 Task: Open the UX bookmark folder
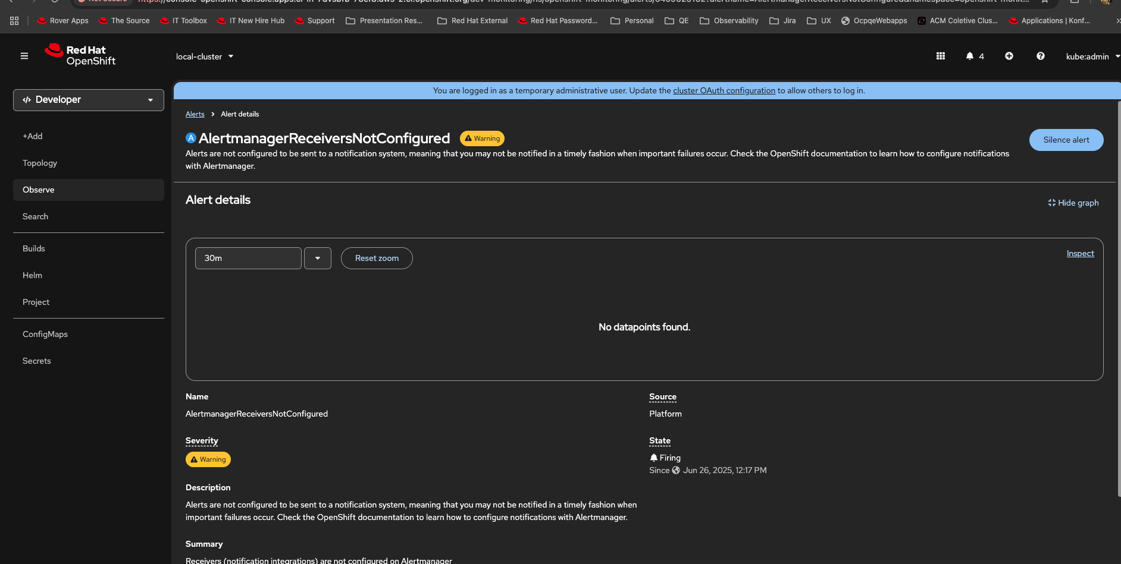819,21
